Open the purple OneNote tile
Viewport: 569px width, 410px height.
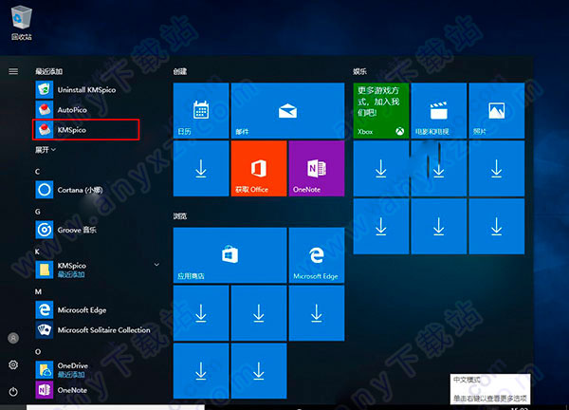click(317, 169)
